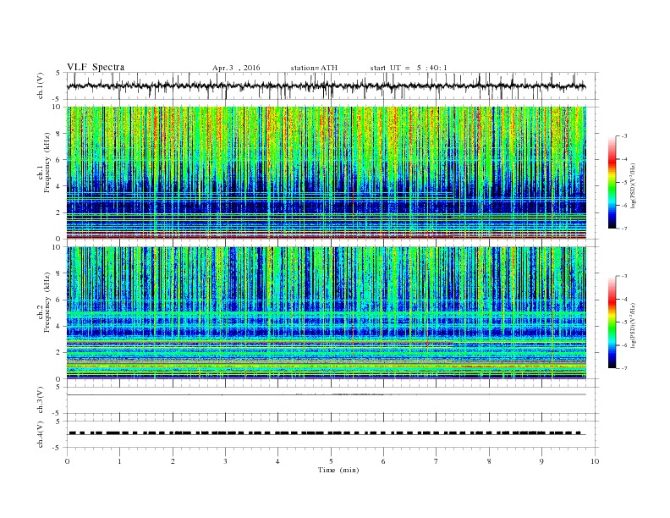This screenshot has width=670, height=518.
Task: Click the "8" kHz tick of ch.2 spectrogram
Action: (59, 273)
